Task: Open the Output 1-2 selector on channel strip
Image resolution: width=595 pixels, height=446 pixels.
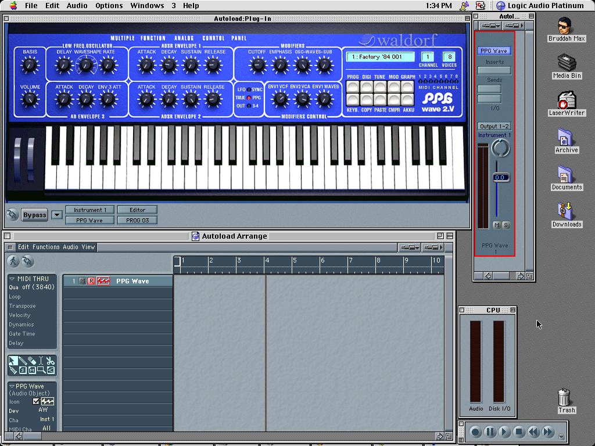Action: click(494, 126)
